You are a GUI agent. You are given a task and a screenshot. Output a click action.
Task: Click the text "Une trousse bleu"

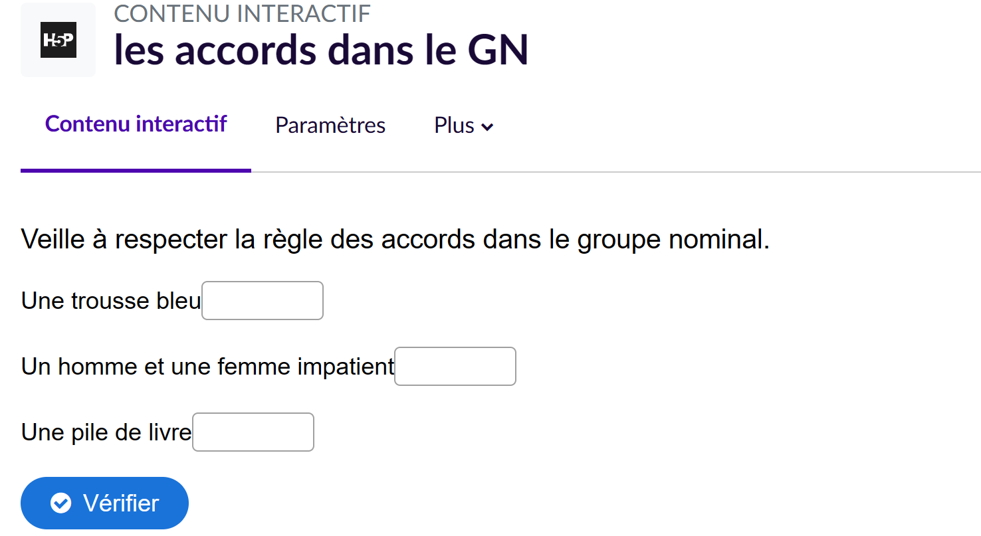(111, 301)
